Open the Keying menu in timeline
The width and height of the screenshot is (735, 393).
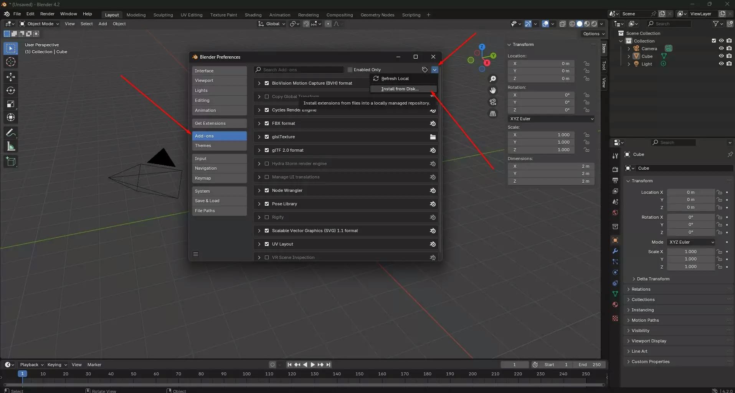[x=57, y=365]
